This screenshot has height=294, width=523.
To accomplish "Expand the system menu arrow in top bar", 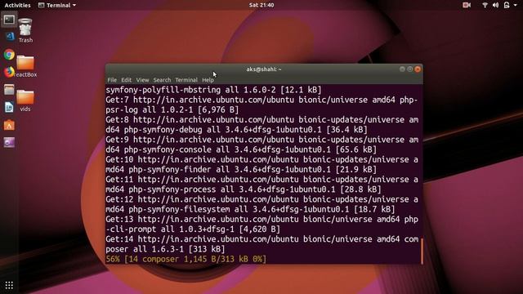I will tap(516, 6).
